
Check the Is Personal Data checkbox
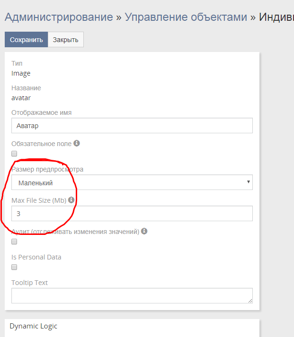point(14,267)
